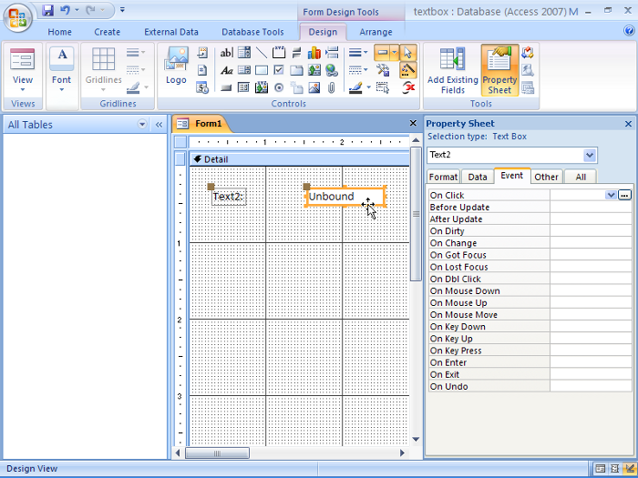Open the Database Tools tab
638x478 pixels.
[x=252, y=32]
